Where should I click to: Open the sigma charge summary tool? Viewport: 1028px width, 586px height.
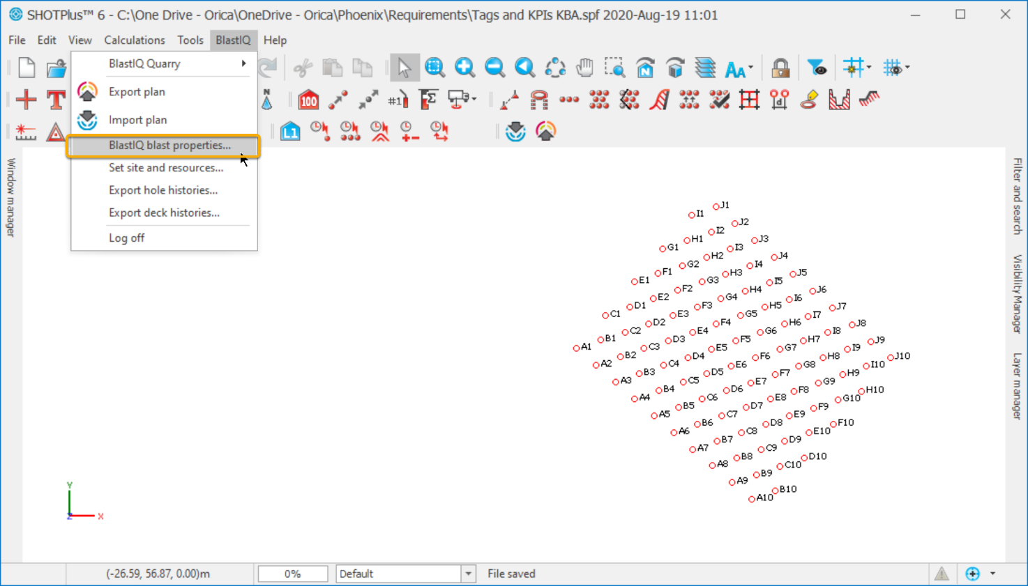[x=428, y=100]
